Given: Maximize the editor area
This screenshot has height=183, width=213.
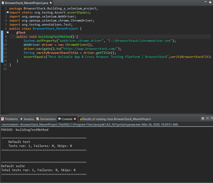Looking at the screenshot, I should tap(210, 2).
